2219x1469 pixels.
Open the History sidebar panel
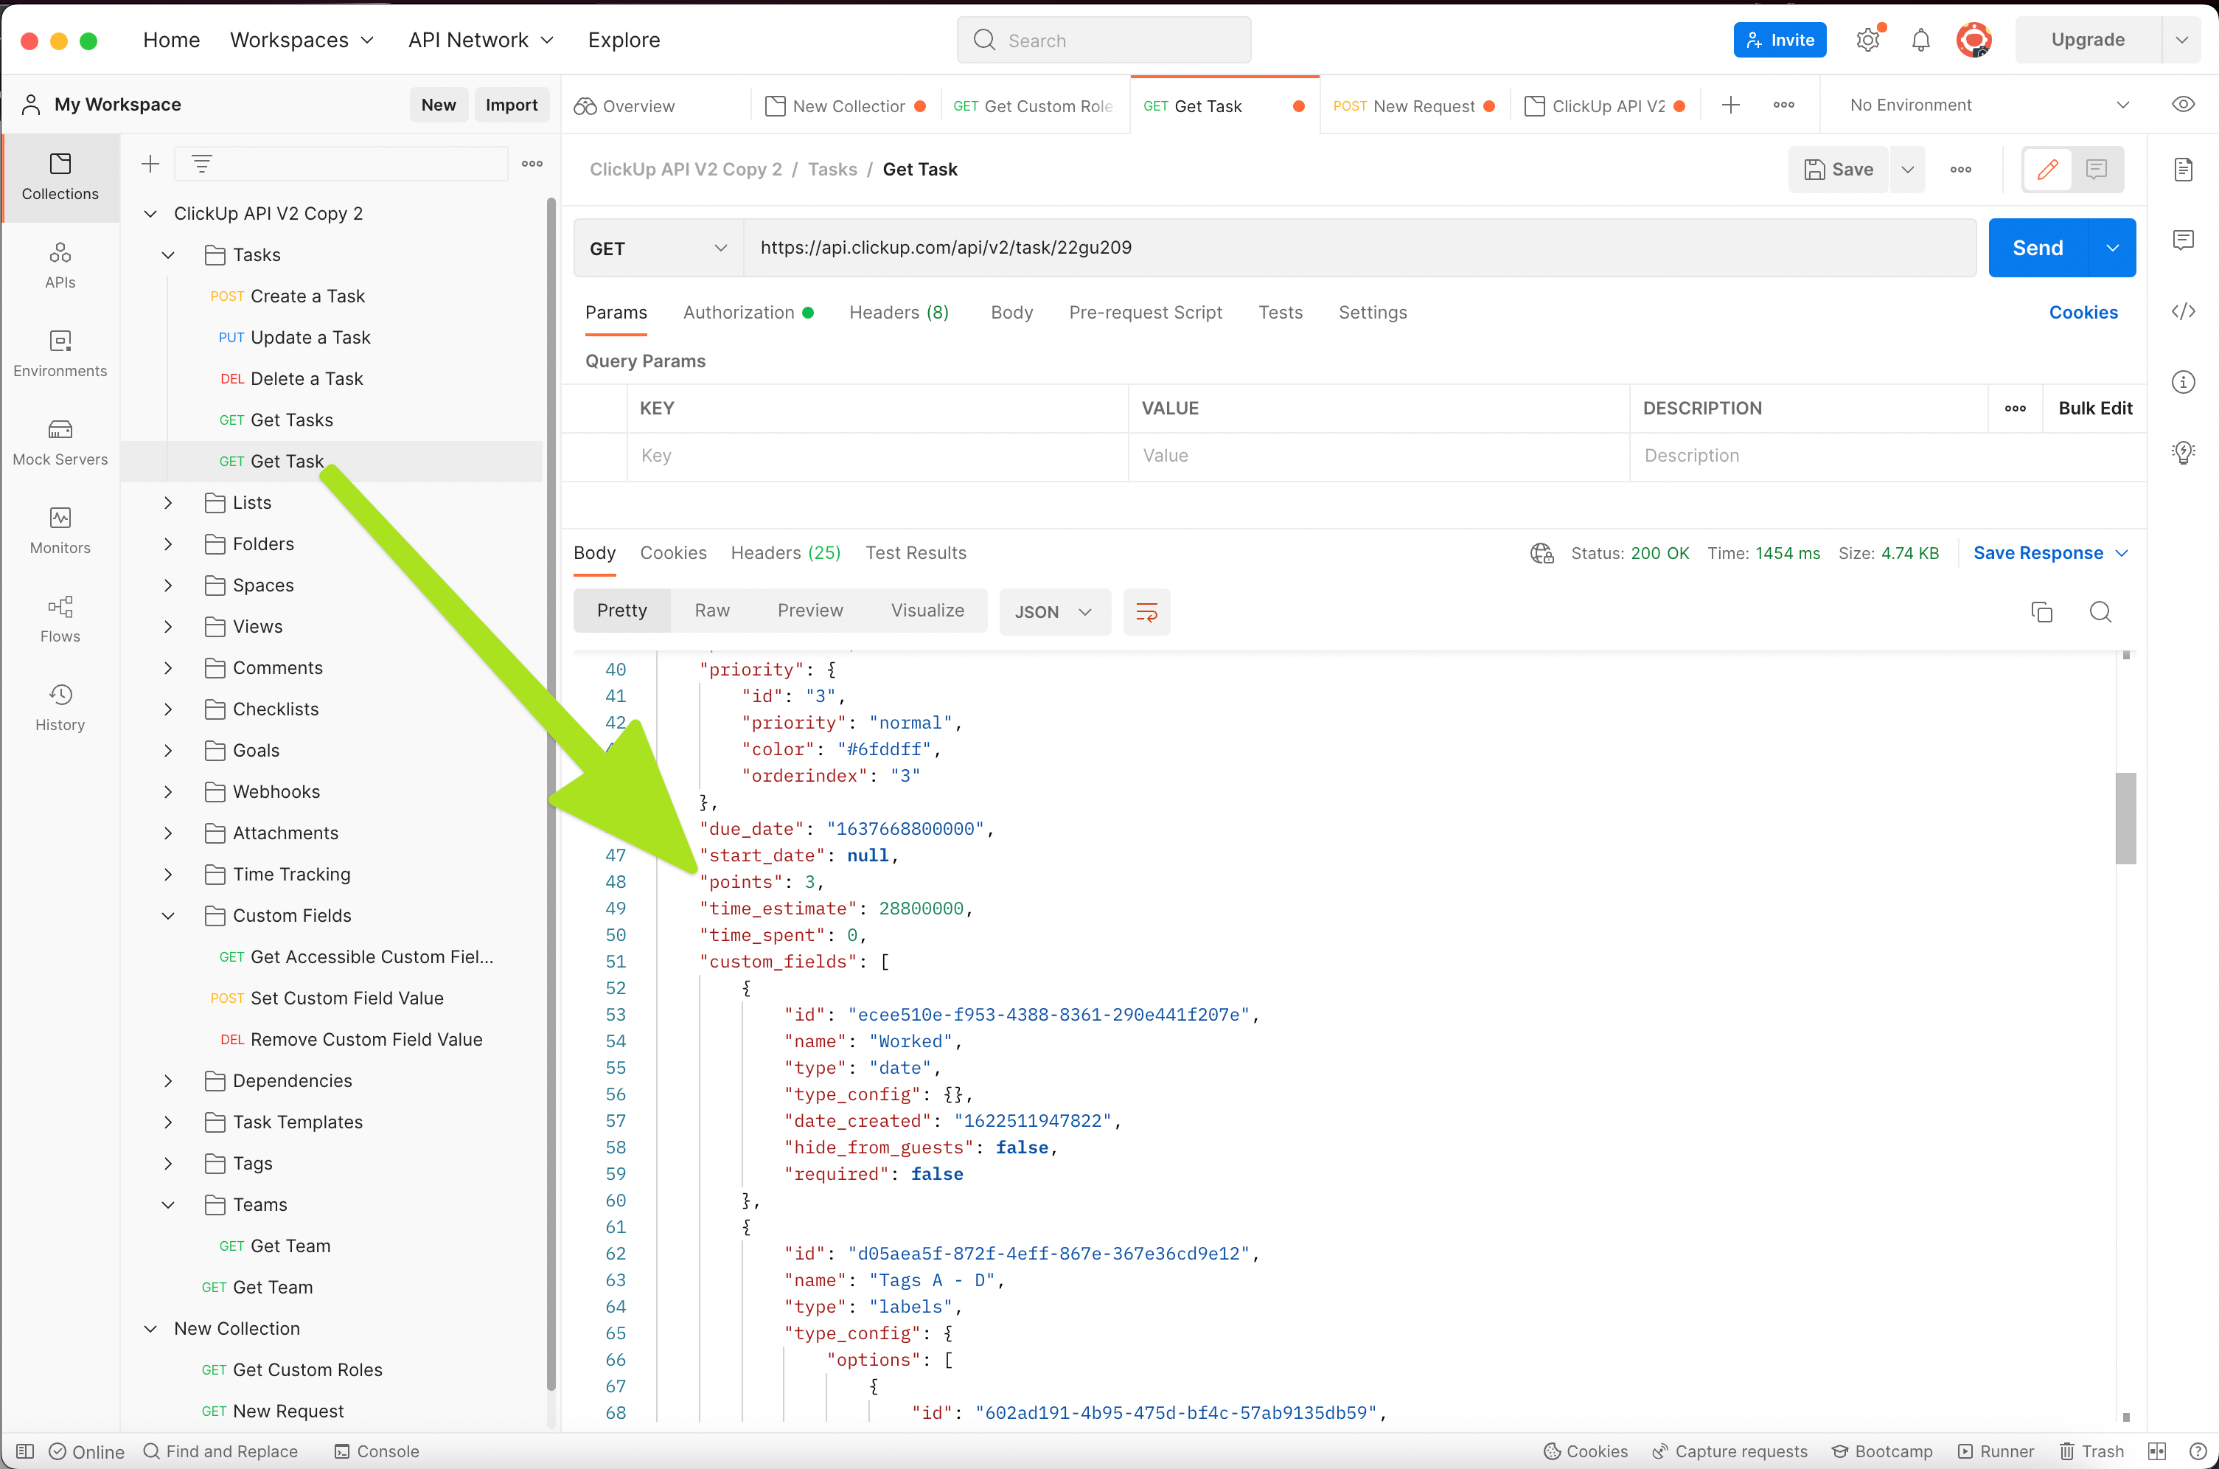(x=60, y=707)
